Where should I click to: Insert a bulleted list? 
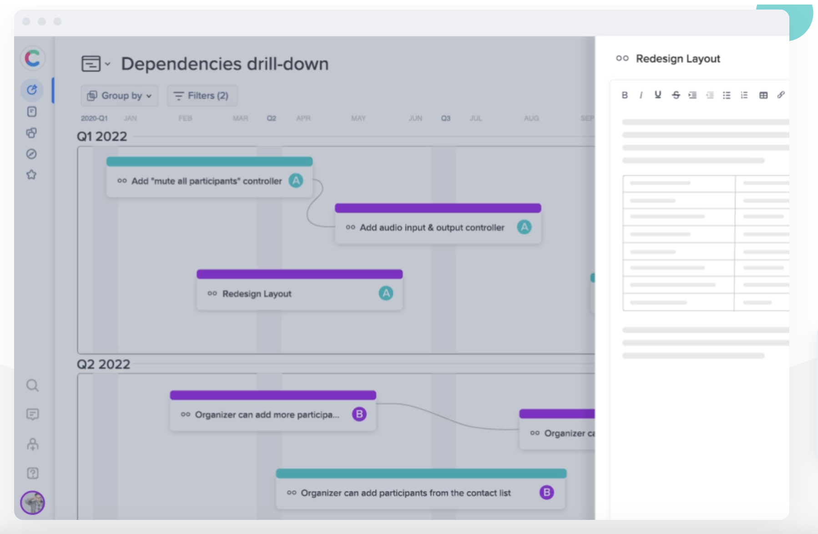[727, 95]
